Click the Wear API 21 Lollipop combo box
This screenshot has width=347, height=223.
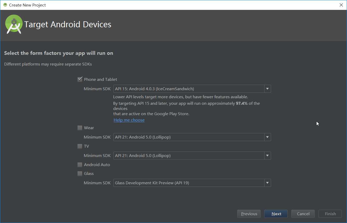[192, 137]
